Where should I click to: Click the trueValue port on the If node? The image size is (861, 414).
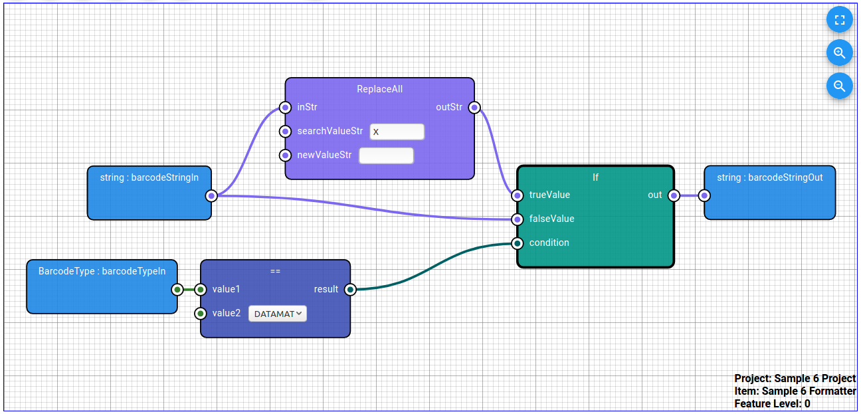coord(517,195)
